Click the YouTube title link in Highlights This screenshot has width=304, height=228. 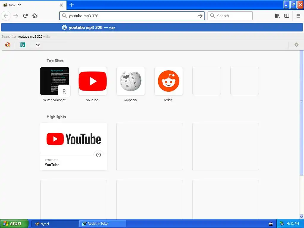(52, 164)
